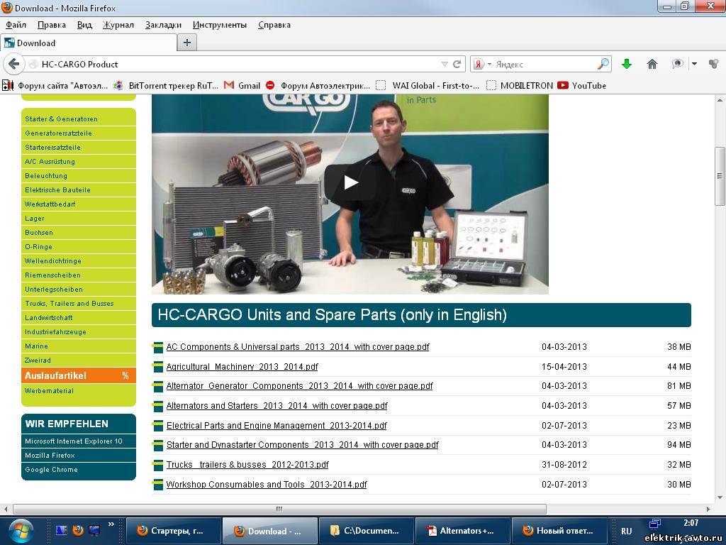Download Starter and Dynastarter Components pdf
Viewport: 726px width, 545px height.
click(302, 444)
